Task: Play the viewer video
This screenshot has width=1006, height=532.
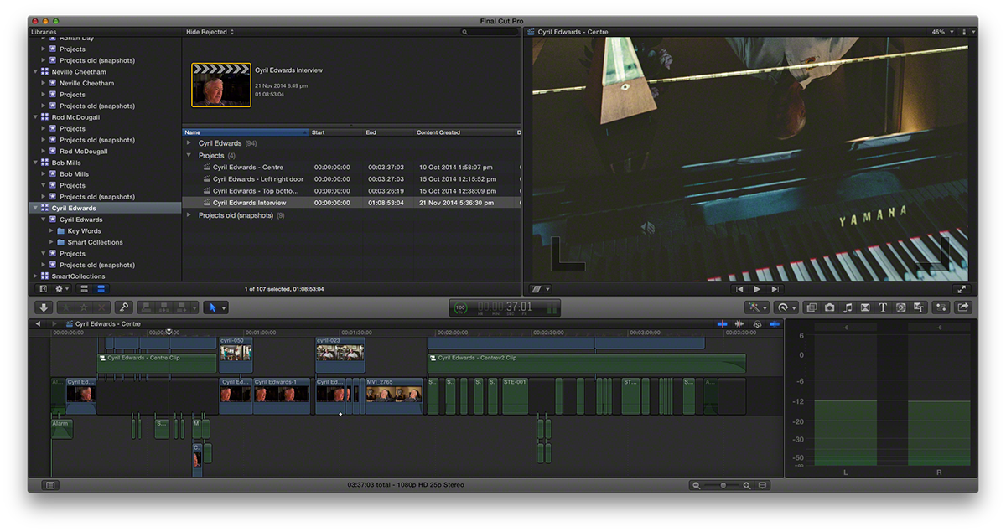Action: [757, 289]
